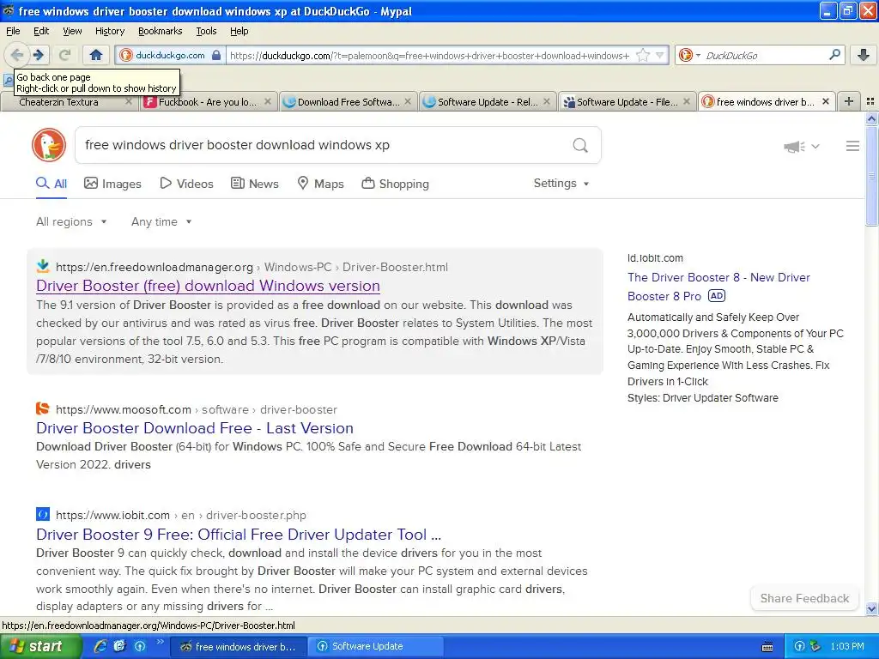The height and width of the screenshot is (659, 879).
Task: Click the moosoft.com favicon icon
Action: 43,408
